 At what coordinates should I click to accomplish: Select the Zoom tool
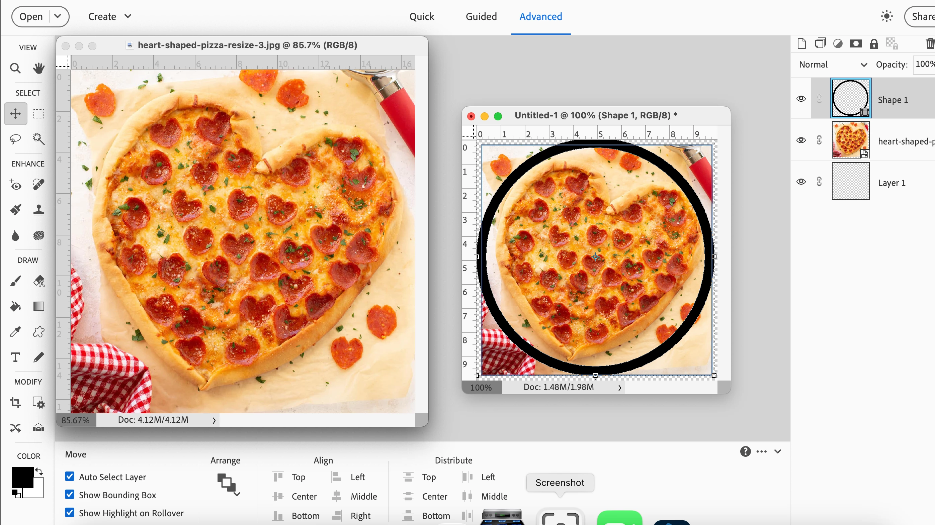click(x=15, y=68)
